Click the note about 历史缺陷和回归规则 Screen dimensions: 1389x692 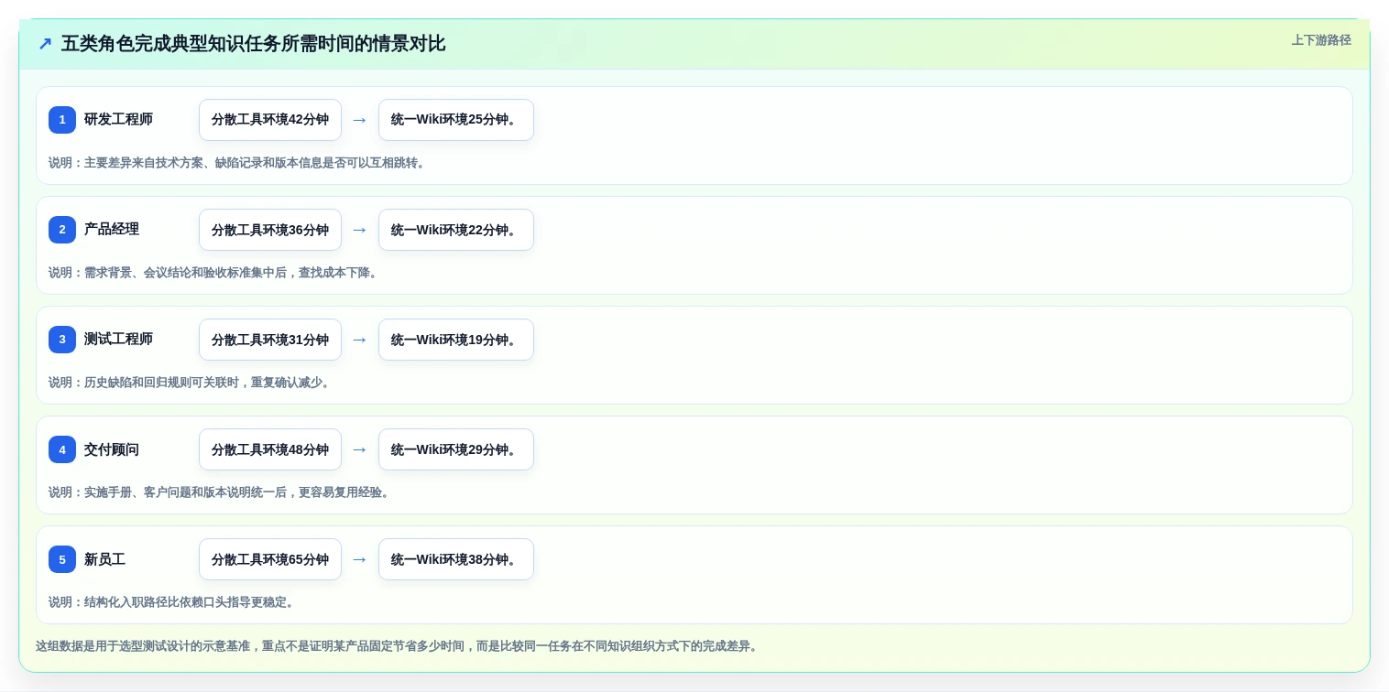tap(191, 383)
